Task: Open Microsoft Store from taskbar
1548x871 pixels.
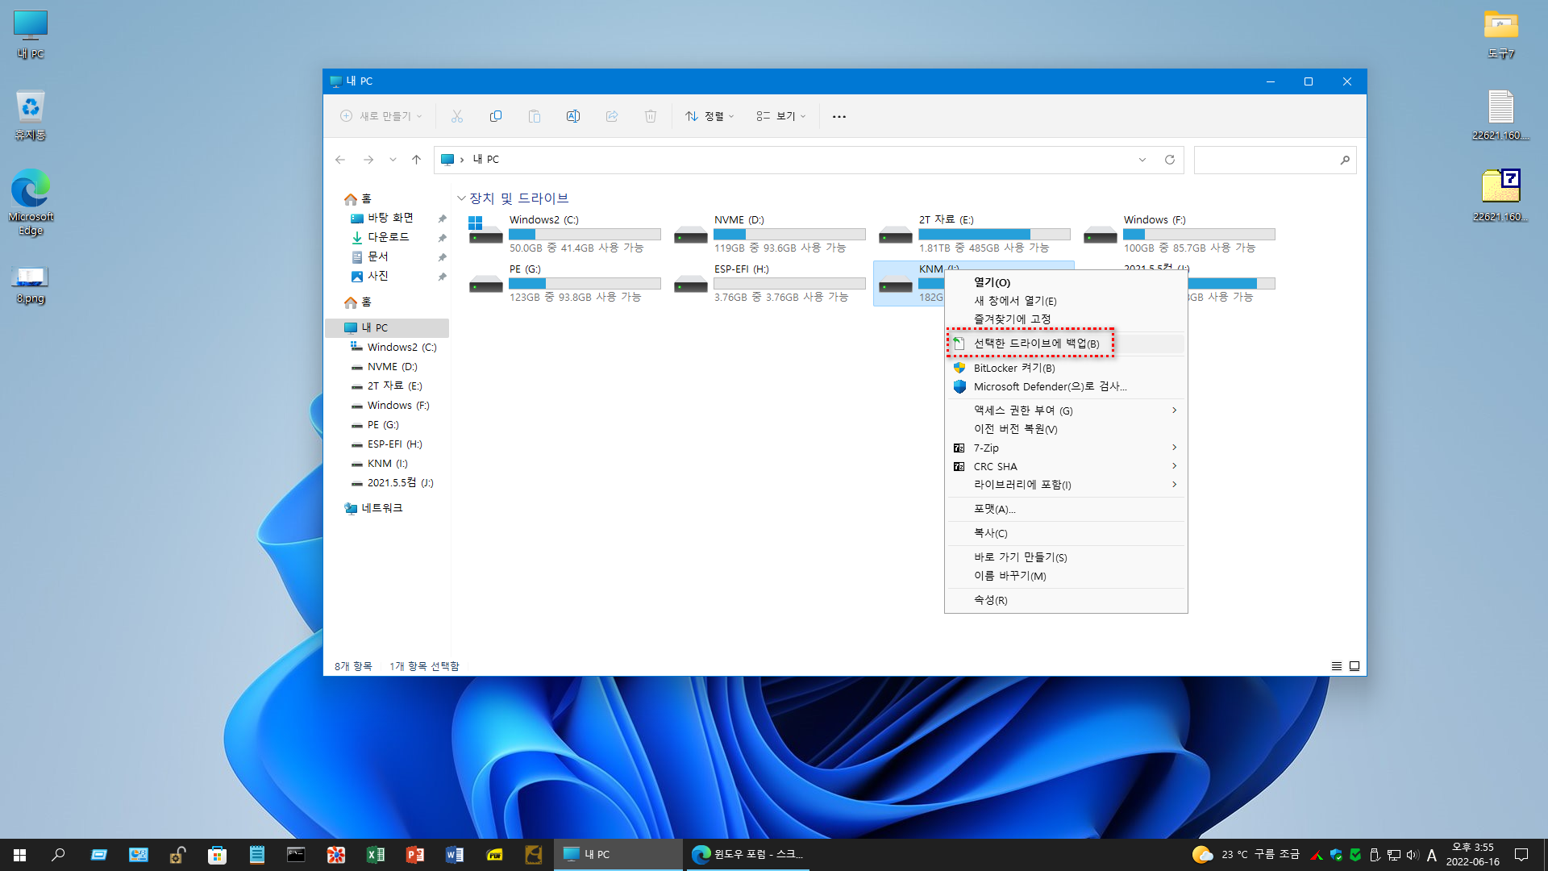Action: (217, 855)
